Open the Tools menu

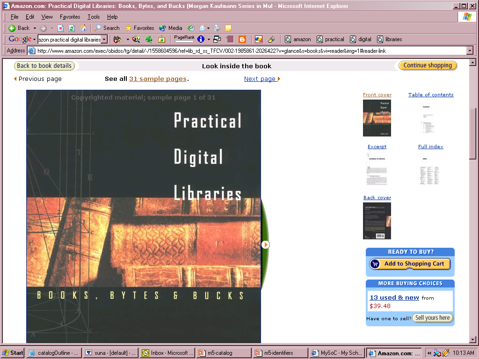pyautogui.click(x=94, y=17)
